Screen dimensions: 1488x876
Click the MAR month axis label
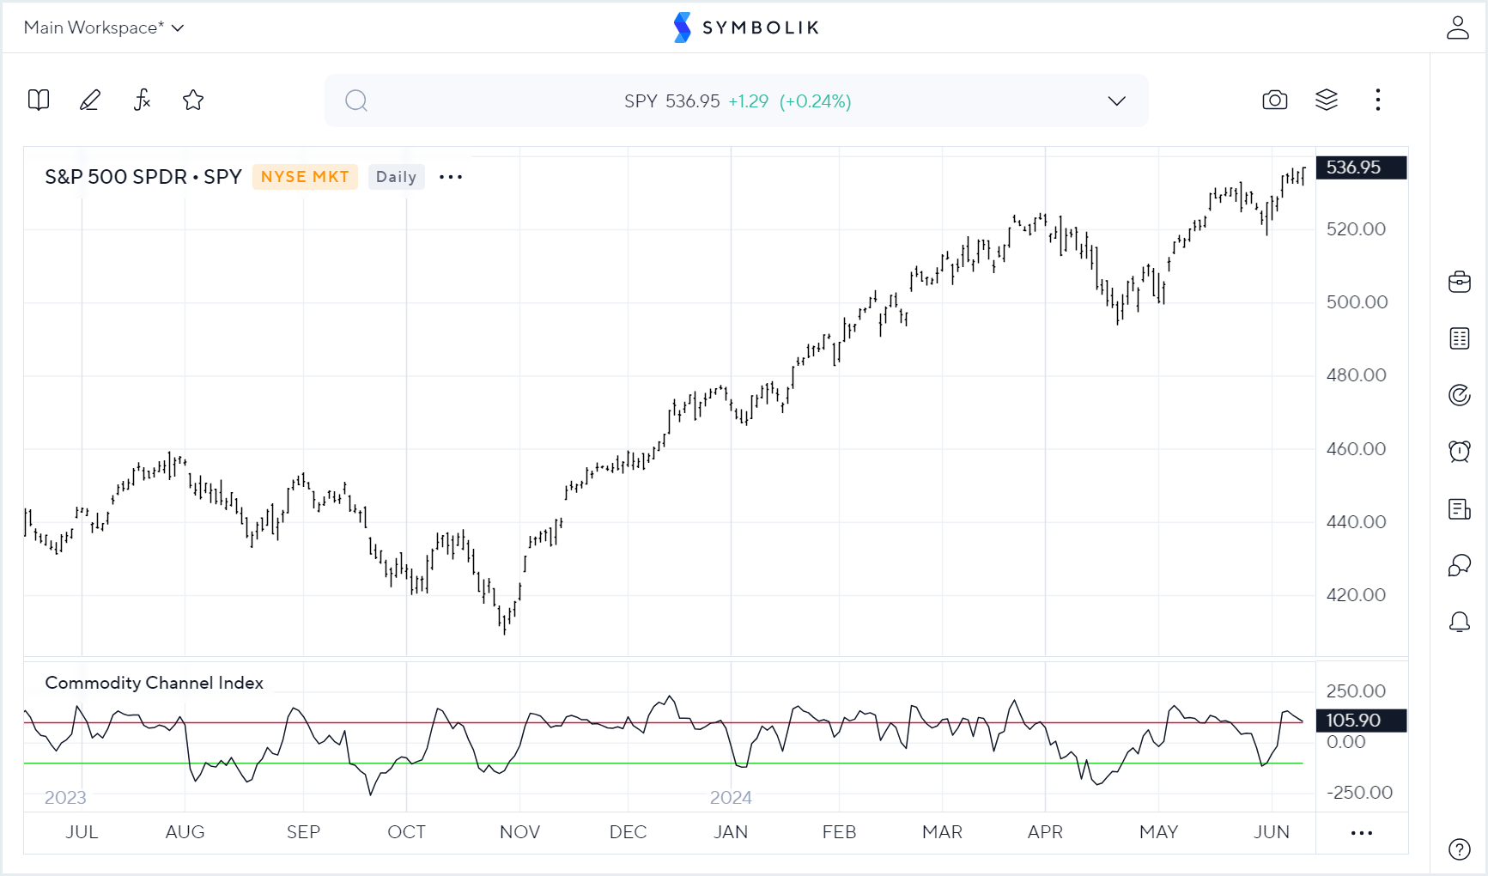(x=943, y=832)
